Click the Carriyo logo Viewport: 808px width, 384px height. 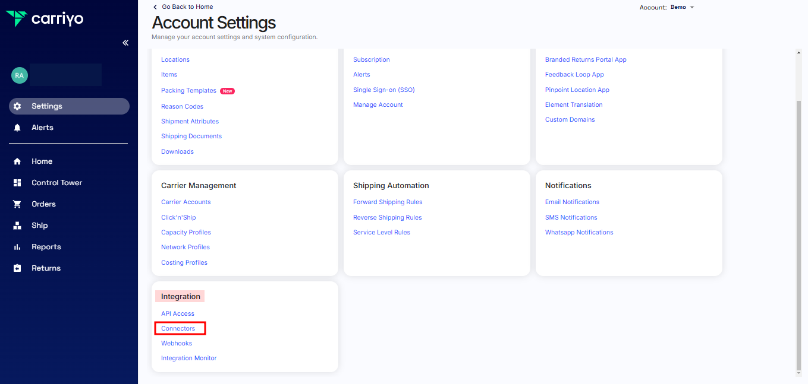(x=45, y=18)
